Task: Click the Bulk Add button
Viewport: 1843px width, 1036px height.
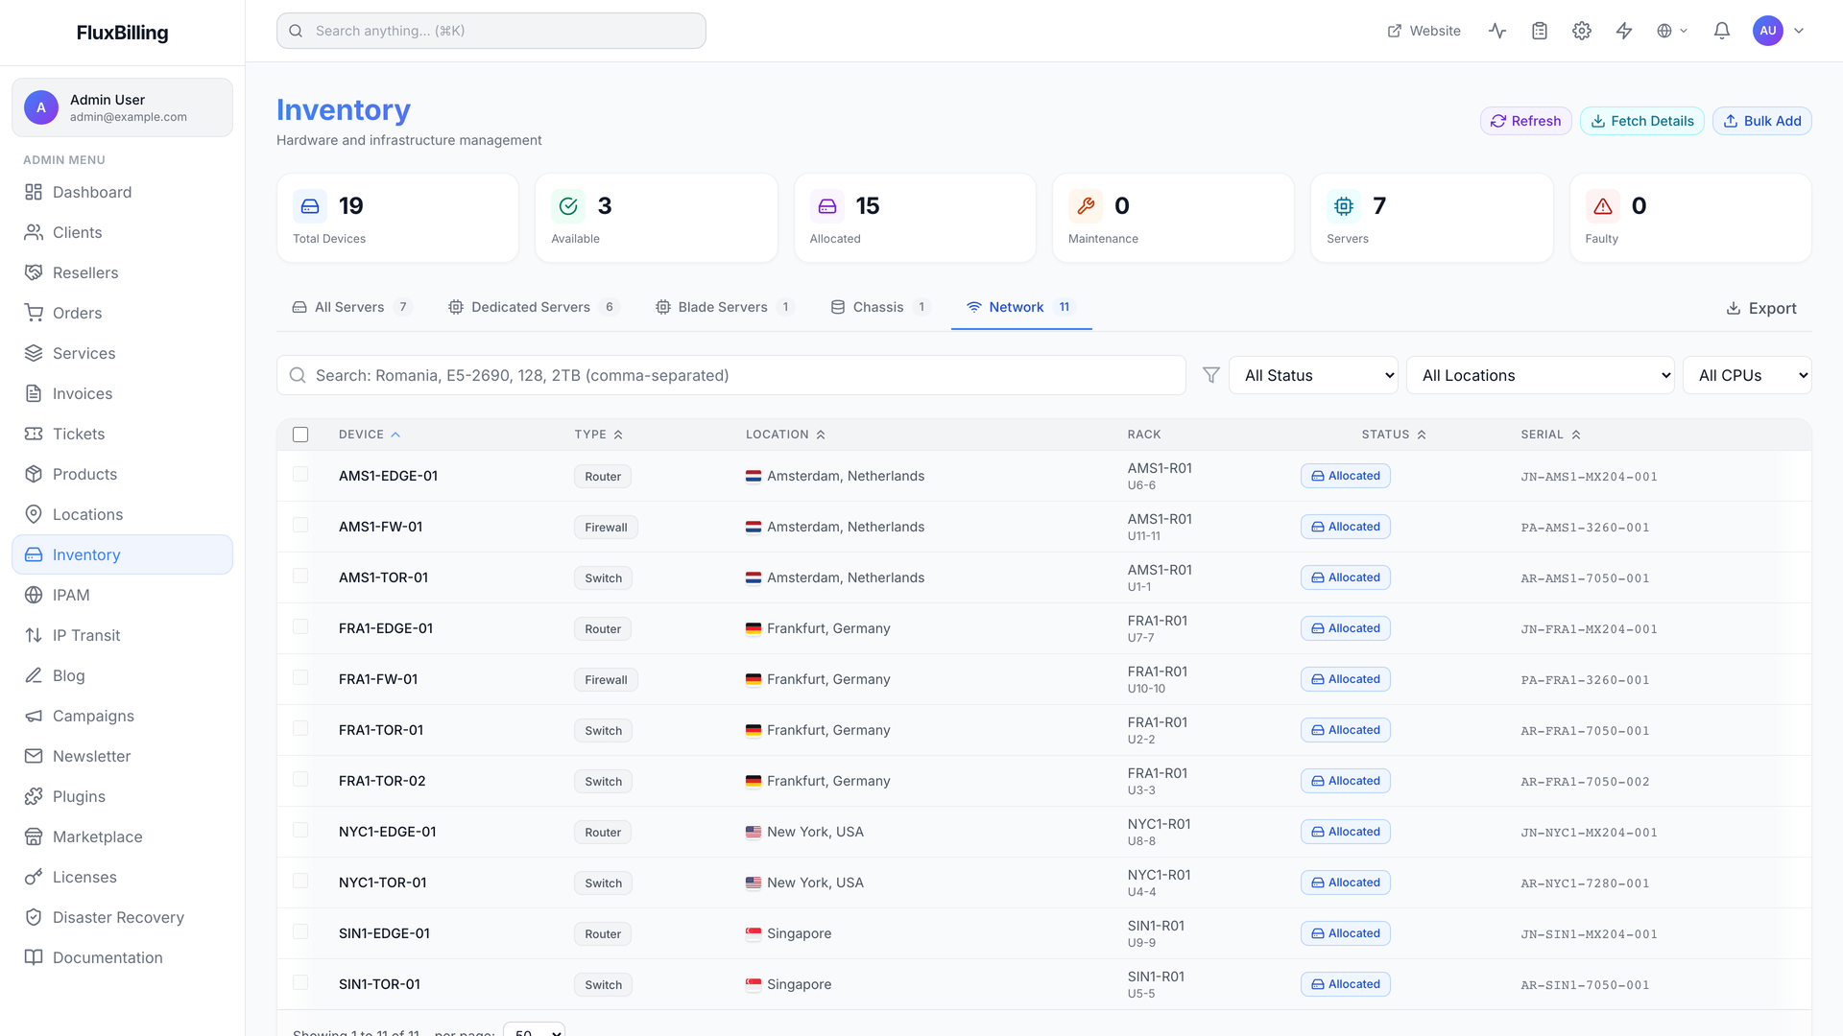Action: click(1761, 121)
